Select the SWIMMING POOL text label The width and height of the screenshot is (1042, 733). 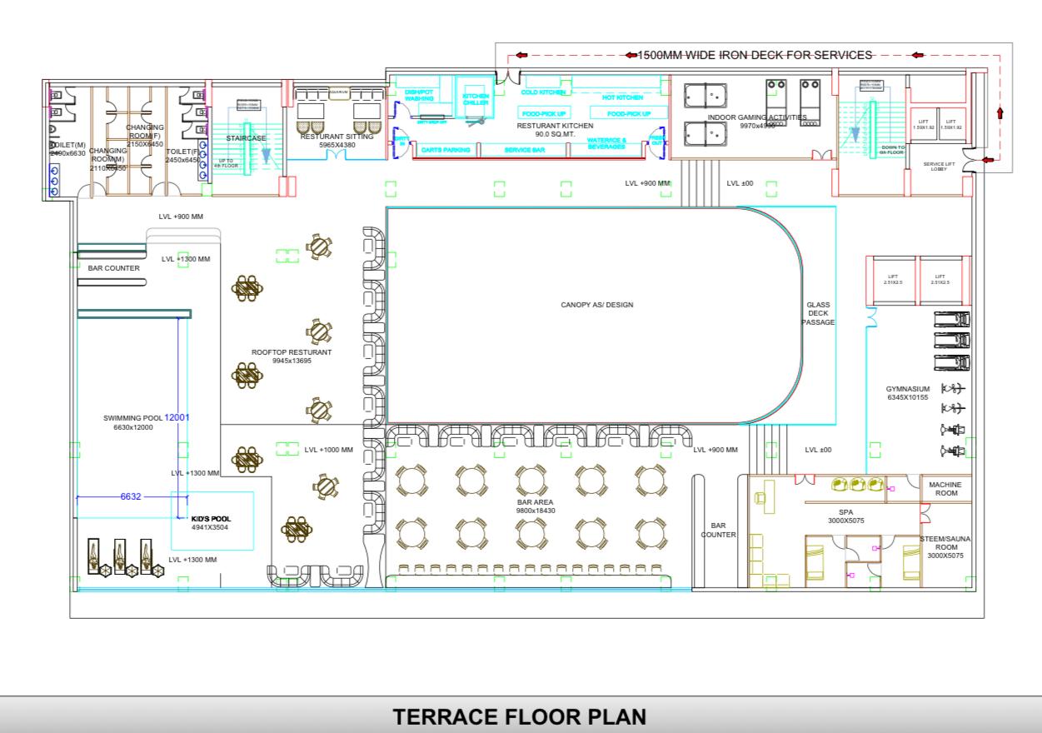click(x=133, y=418)
